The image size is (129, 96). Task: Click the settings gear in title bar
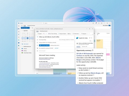tap(102, 23)
